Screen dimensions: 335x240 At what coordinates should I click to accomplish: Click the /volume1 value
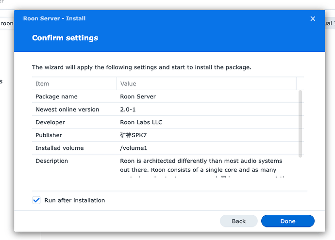pos(134,148)
